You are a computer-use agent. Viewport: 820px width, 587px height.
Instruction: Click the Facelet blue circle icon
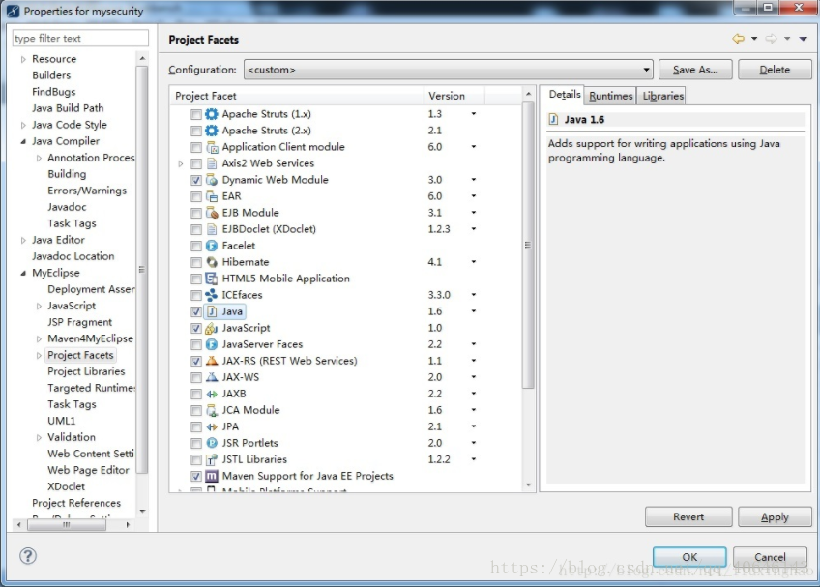coord(211,246)
